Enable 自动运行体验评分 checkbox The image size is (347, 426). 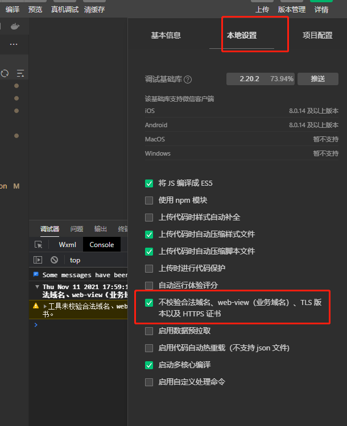(x=149, y=286)
